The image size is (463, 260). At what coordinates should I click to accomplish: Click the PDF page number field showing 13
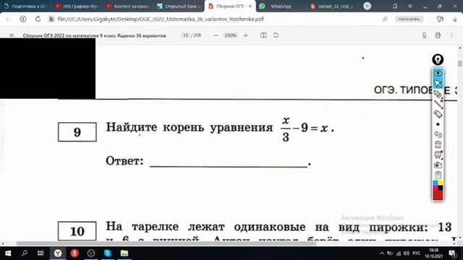[x=185, y=35]
